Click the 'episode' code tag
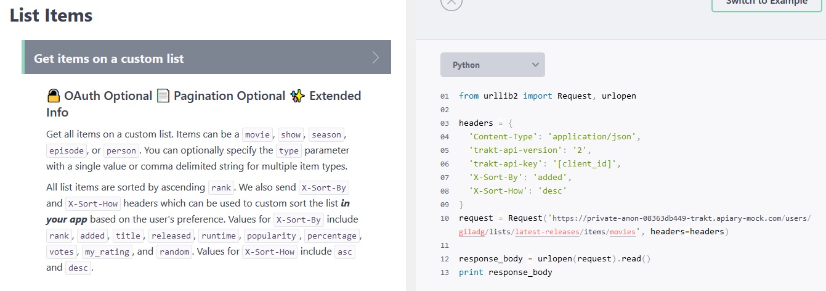Screen dimensions: 826x291 [65, 150]
